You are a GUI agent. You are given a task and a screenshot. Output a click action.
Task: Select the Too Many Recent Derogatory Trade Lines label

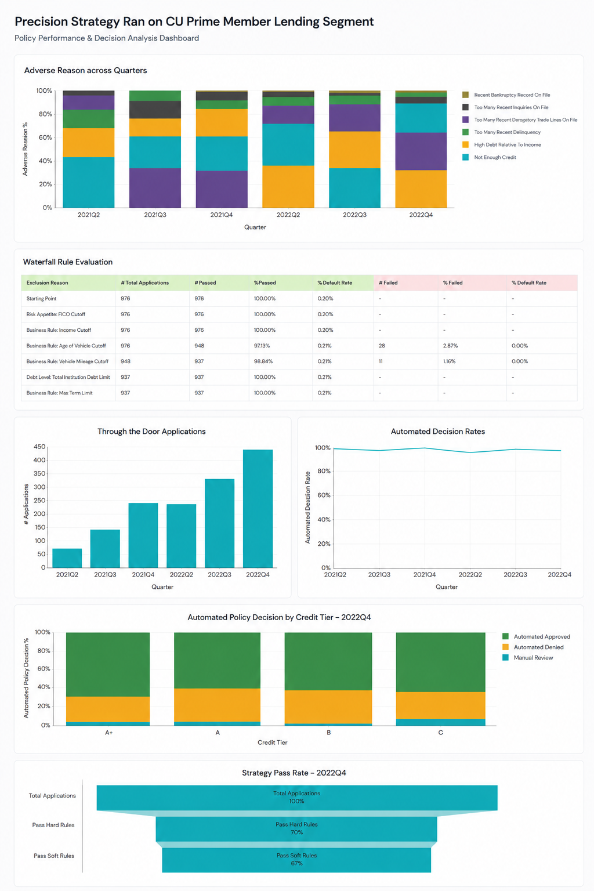click(526, 120)
